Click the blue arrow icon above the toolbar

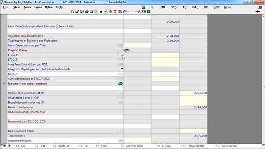click(144, 7)
